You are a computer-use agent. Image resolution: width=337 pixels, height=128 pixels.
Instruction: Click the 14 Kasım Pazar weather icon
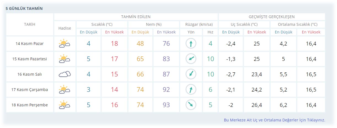click(64, 44)
